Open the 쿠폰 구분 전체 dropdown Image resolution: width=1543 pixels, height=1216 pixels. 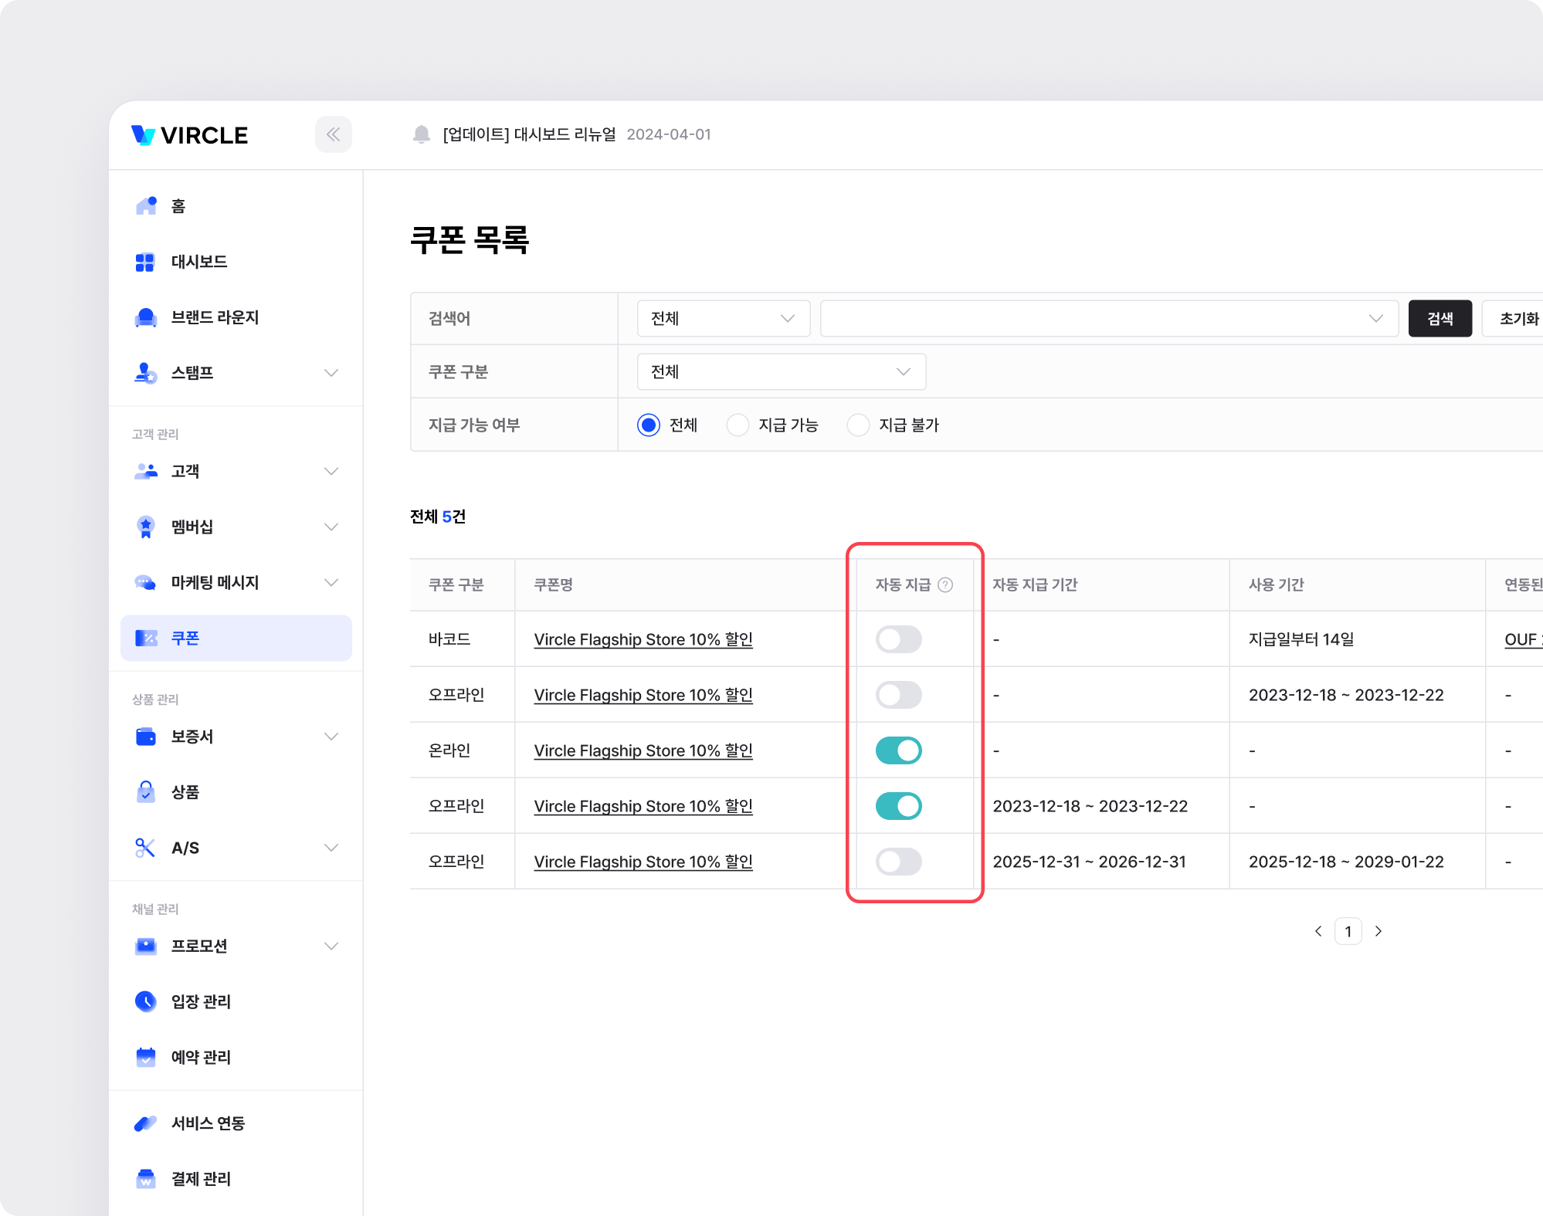click(x=781, y=371)
